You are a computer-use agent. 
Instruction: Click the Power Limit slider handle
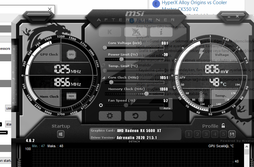(122, 59)
